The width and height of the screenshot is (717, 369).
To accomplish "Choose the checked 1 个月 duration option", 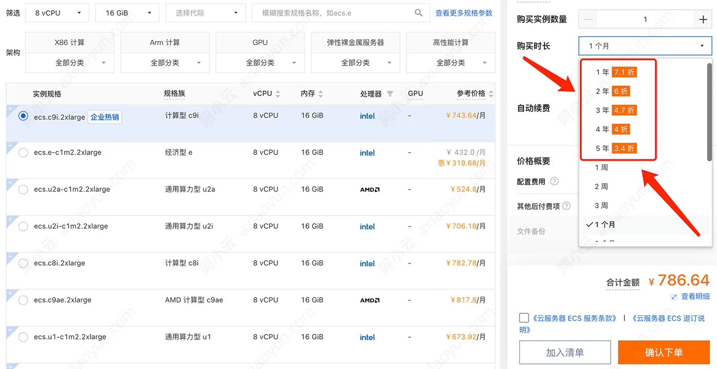I will [643, 224].
